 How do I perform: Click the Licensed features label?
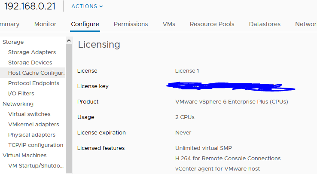(x=101, y=148)
